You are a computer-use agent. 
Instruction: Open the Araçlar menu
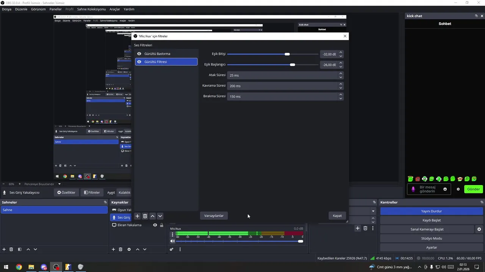point(115,9)
